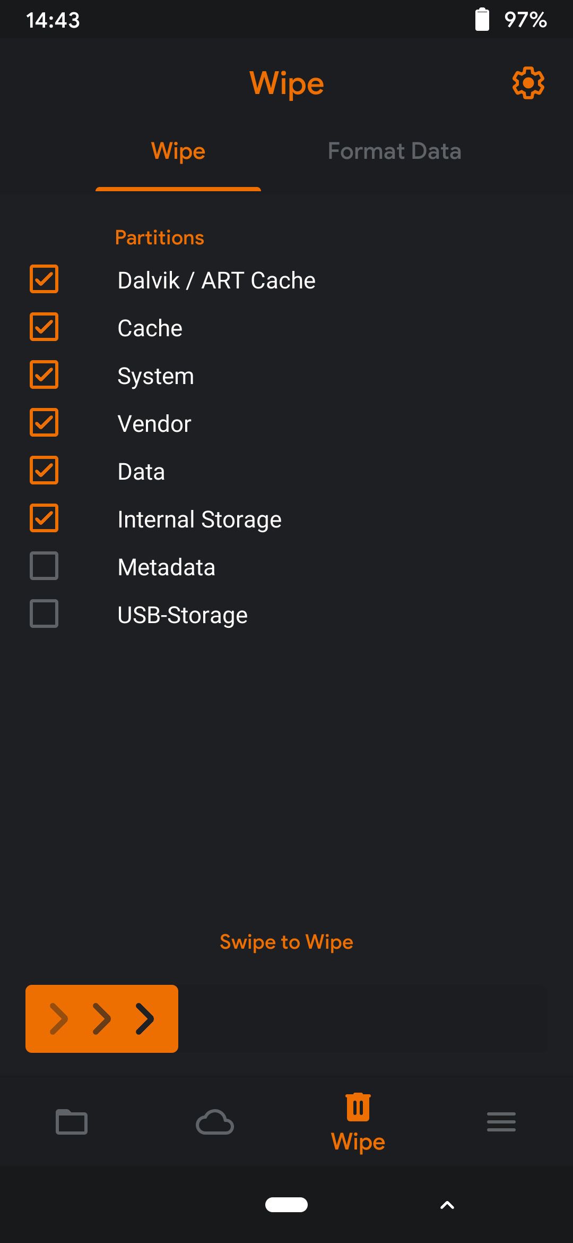Screen dimensions: 573x1243
Task: Tap the Cache partition label
Action: pyautogui.click(x=150, y=328)
